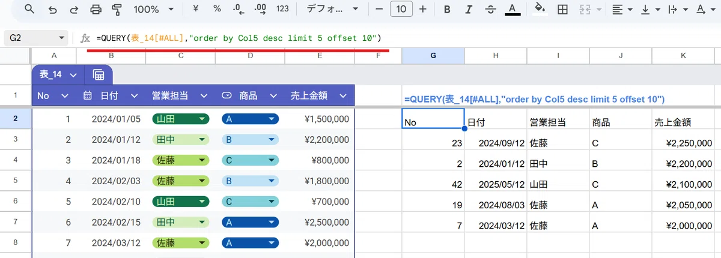Toggle bold formatting
The height and width of the screenshot is (258, 721).
pyautogui.click(x=447, y=9)
